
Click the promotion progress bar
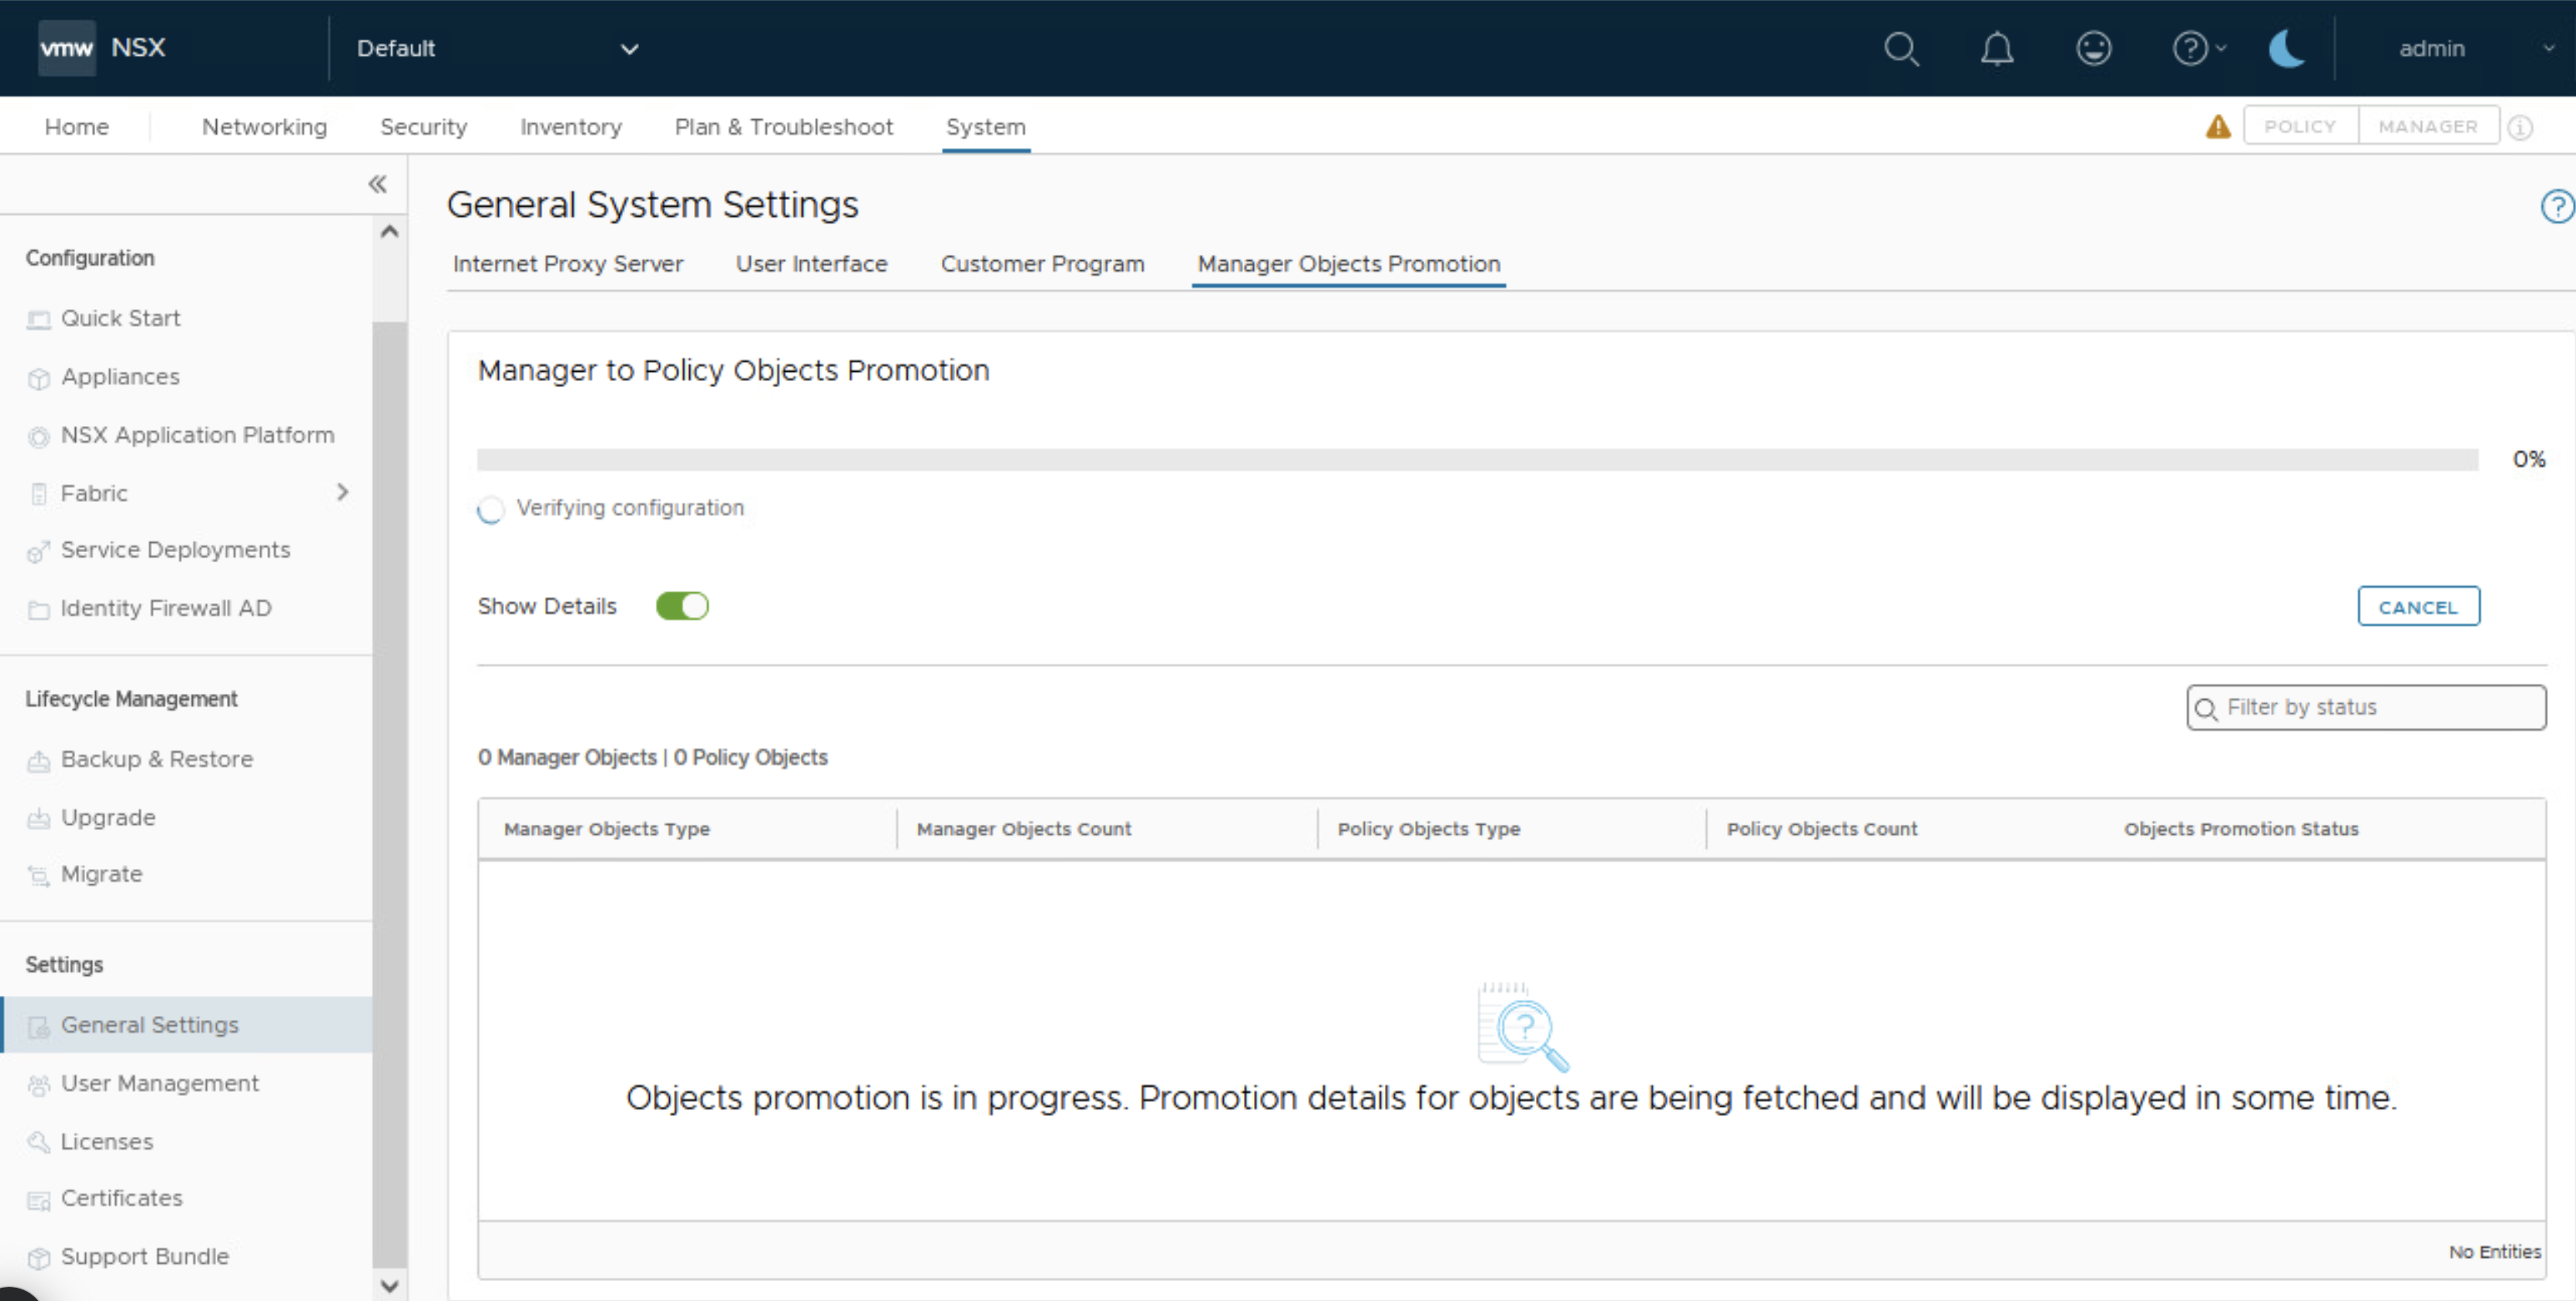click(1476, 459)
